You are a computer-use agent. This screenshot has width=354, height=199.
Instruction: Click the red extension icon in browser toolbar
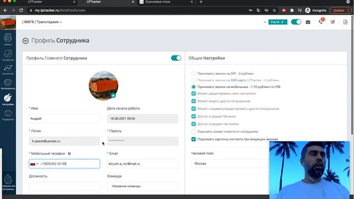click(x=284, y=11)
